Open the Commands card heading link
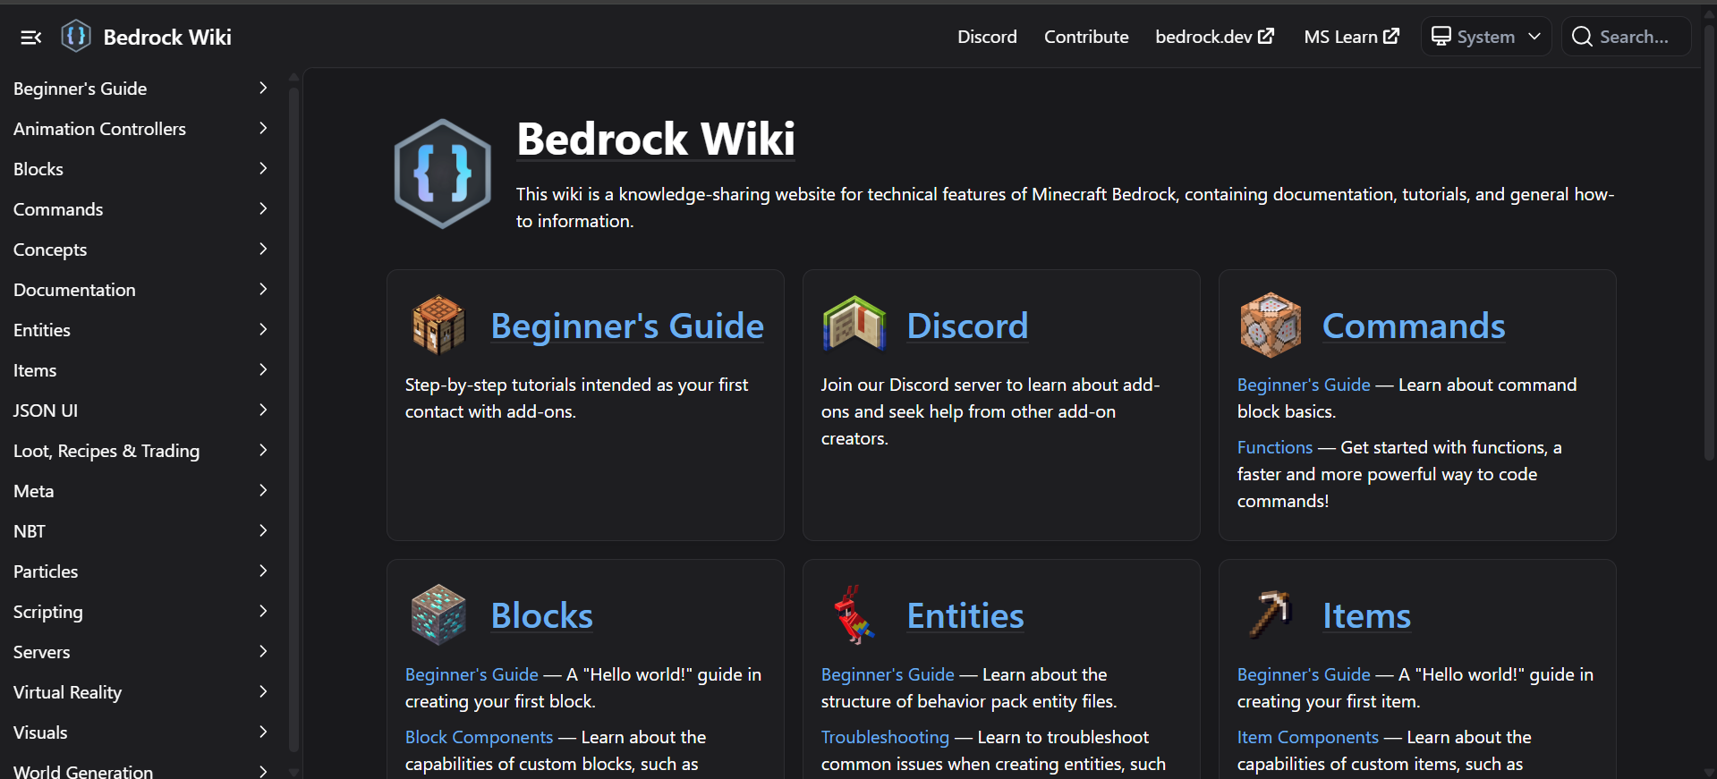 [x=1414, y=326]
